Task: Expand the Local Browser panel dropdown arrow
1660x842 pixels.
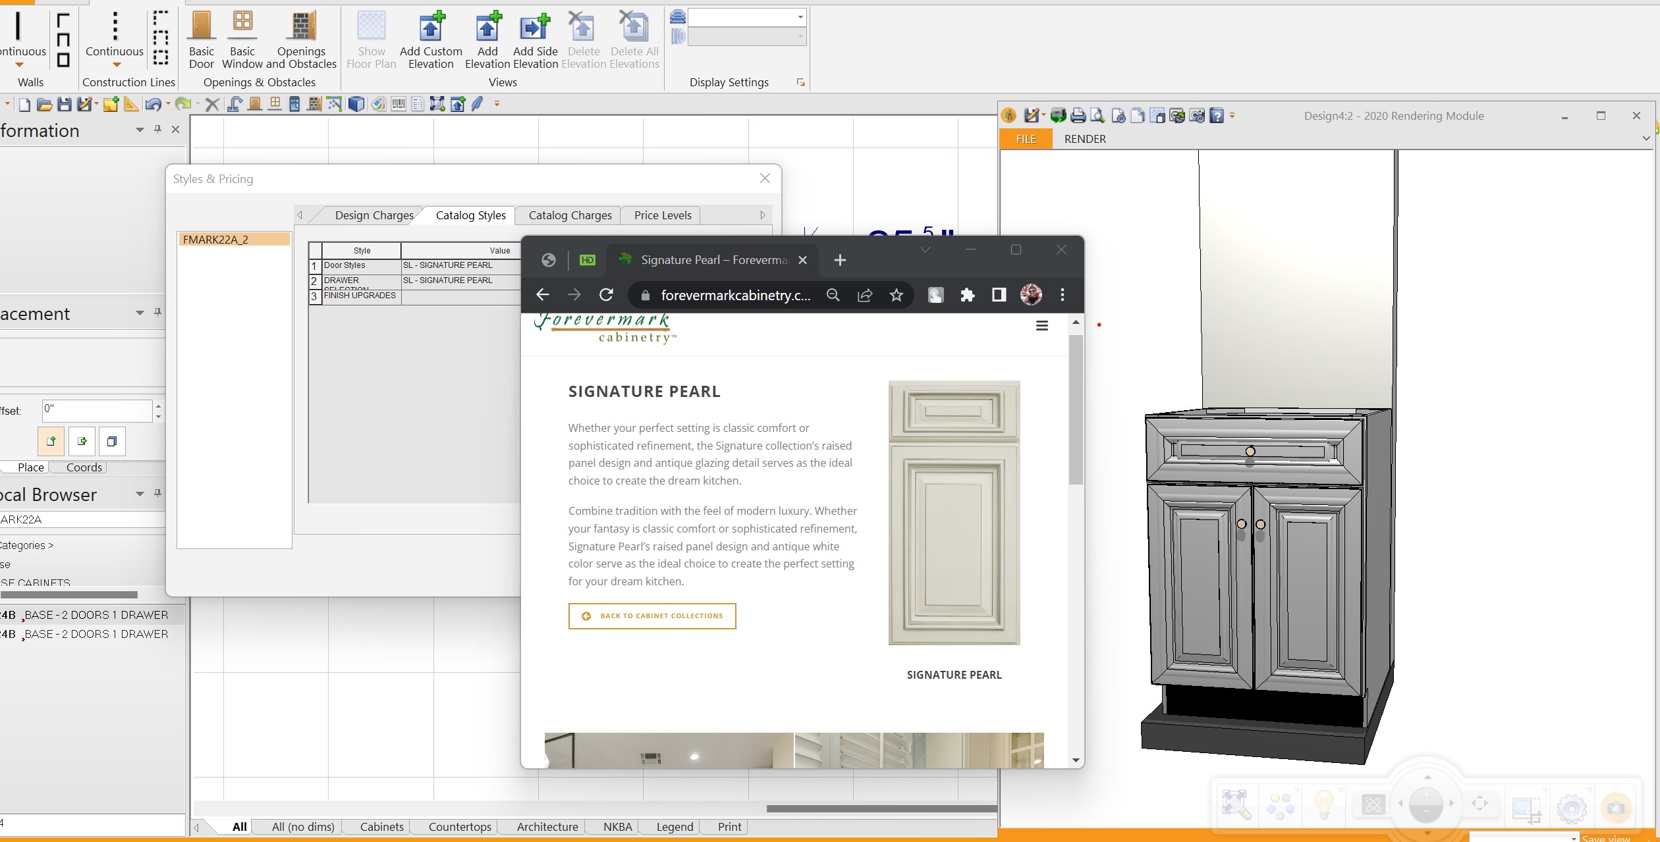Action: click(140, 494)
